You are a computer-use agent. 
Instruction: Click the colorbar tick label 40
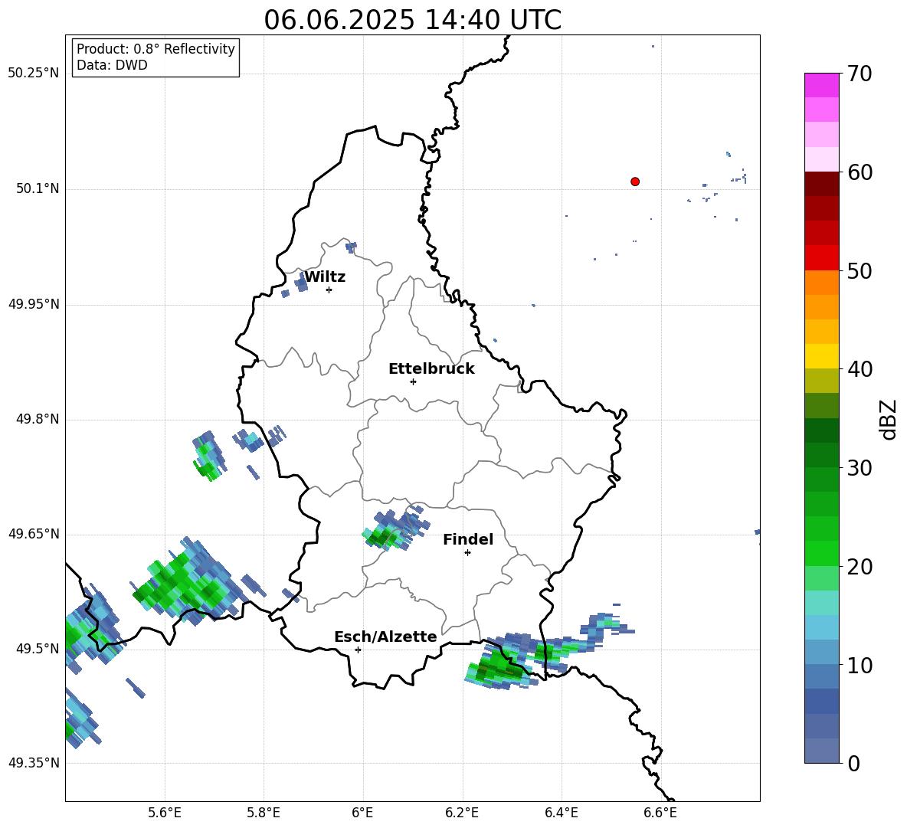coord(860,369)
